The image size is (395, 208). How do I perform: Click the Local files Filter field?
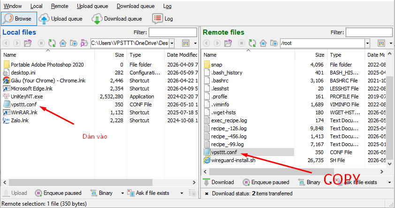[x=173, y=32]
